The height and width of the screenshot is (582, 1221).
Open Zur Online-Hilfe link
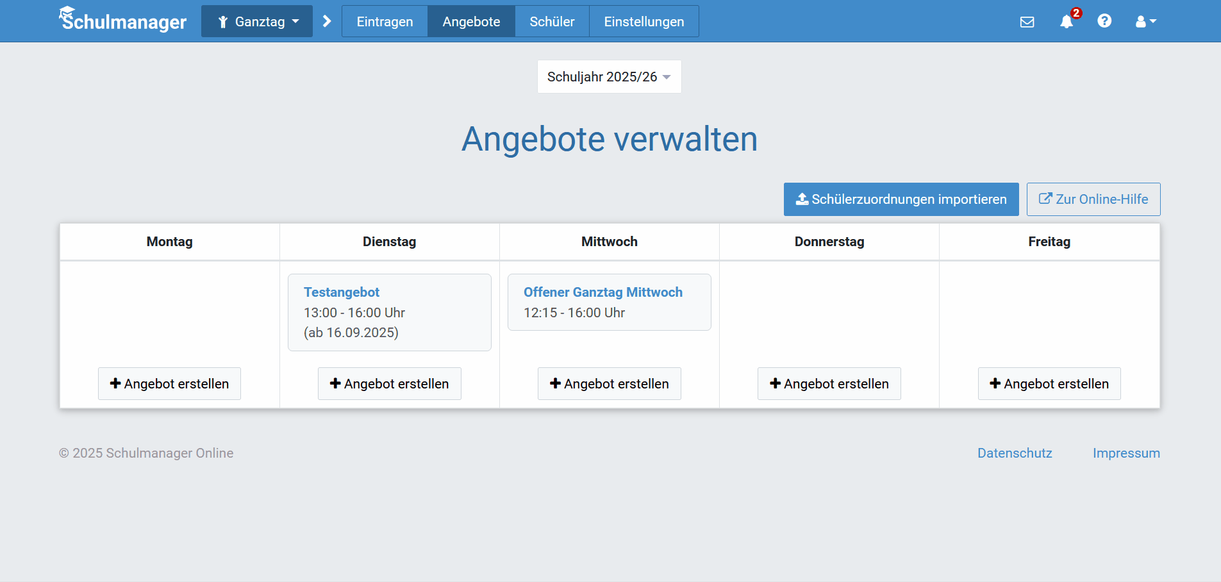point(1093,199)
